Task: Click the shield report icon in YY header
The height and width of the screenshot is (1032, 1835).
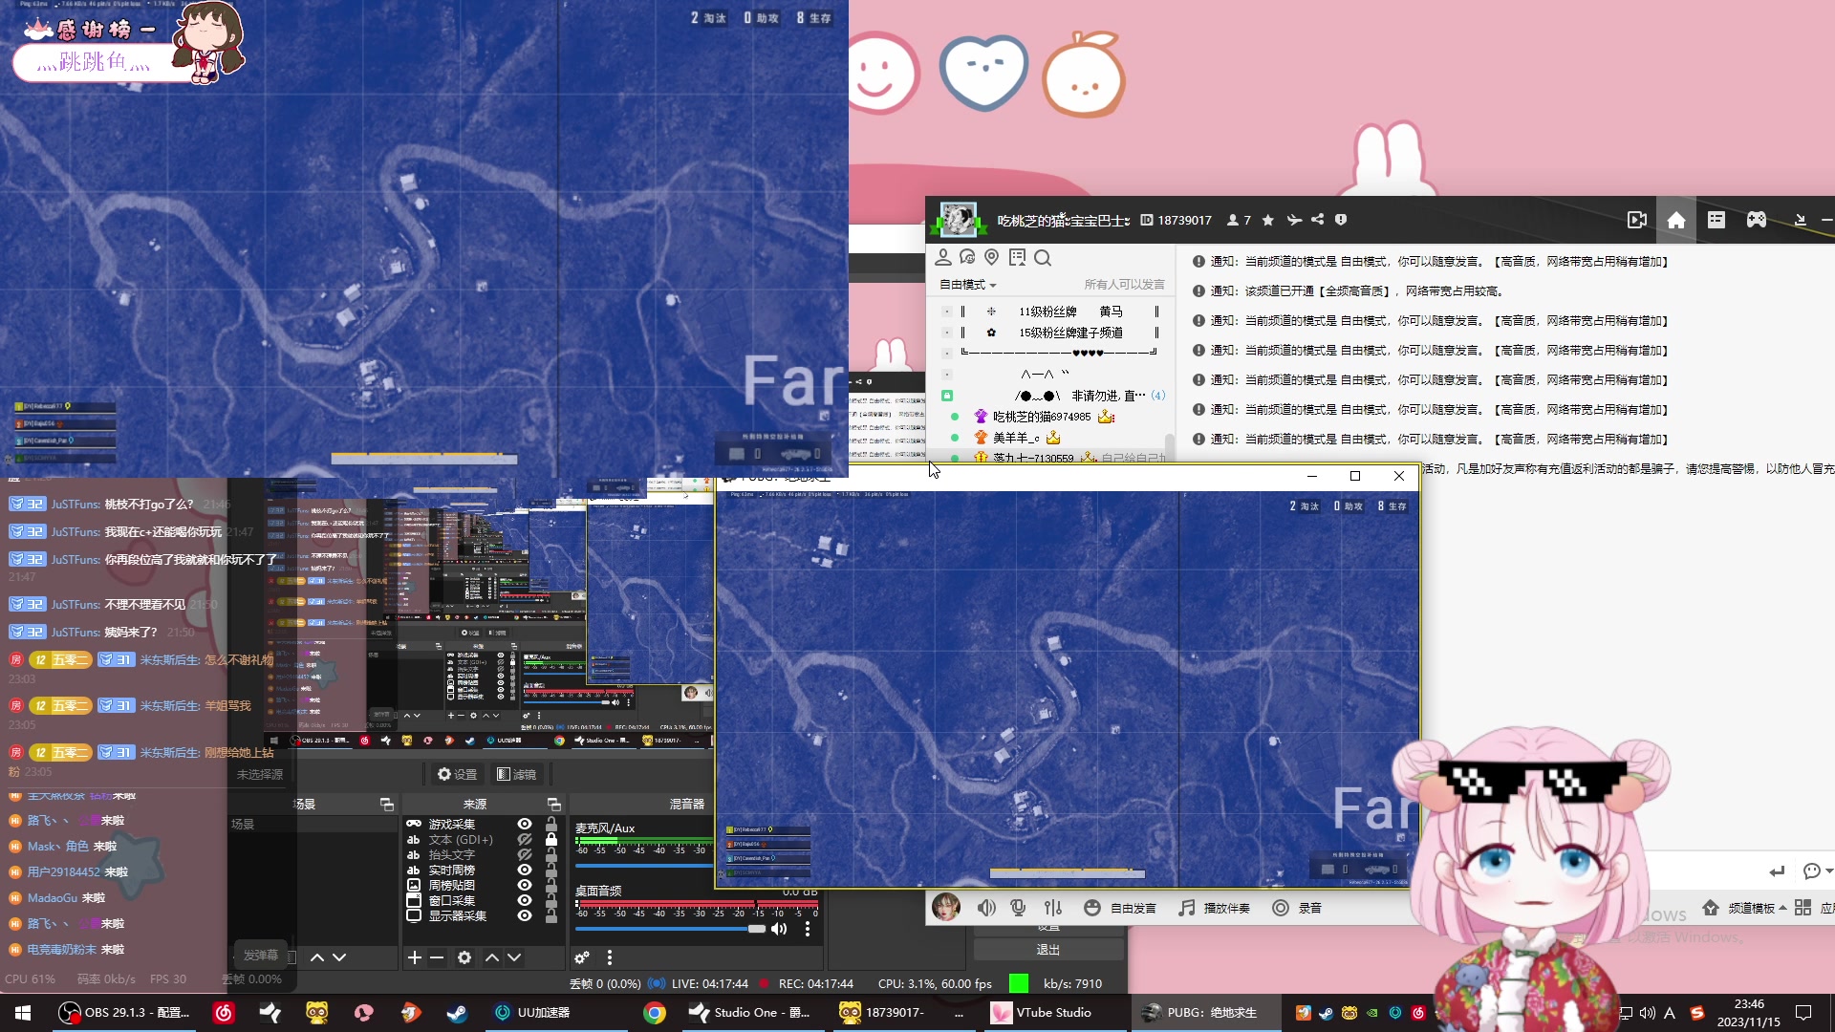Action: coord(1341,220)
